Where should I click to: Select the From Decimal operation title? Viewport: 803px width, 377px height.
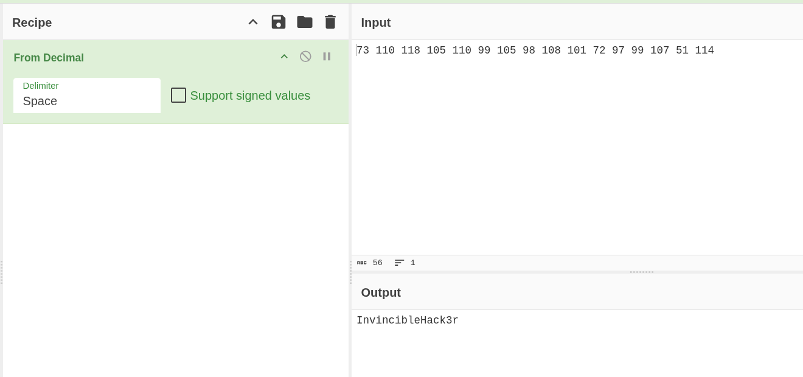tap(49, 58)
